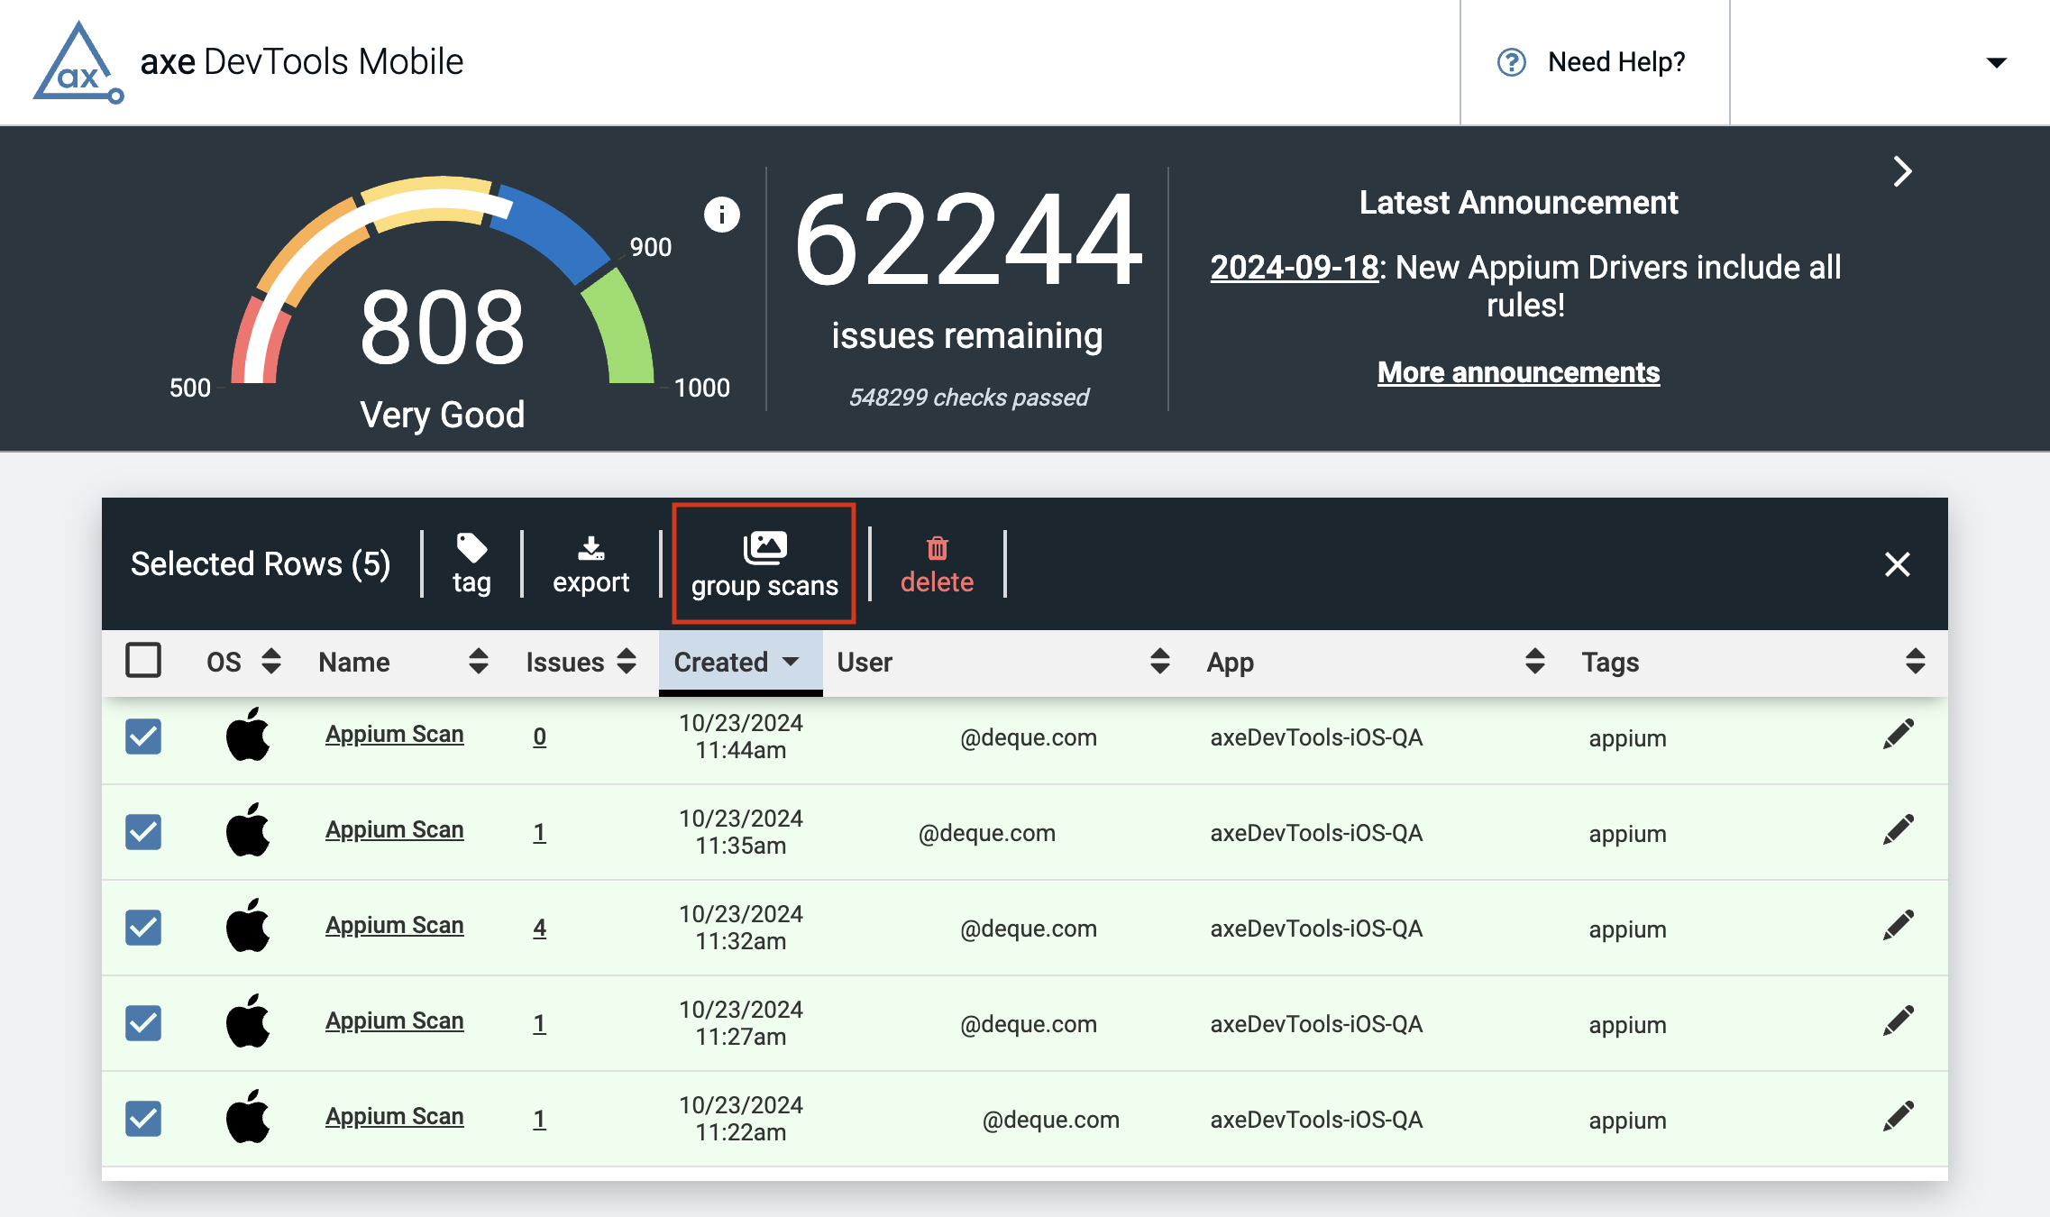Toggle the Created column sort arrow
The image size is (2050, 1217).
coord(791,662)
